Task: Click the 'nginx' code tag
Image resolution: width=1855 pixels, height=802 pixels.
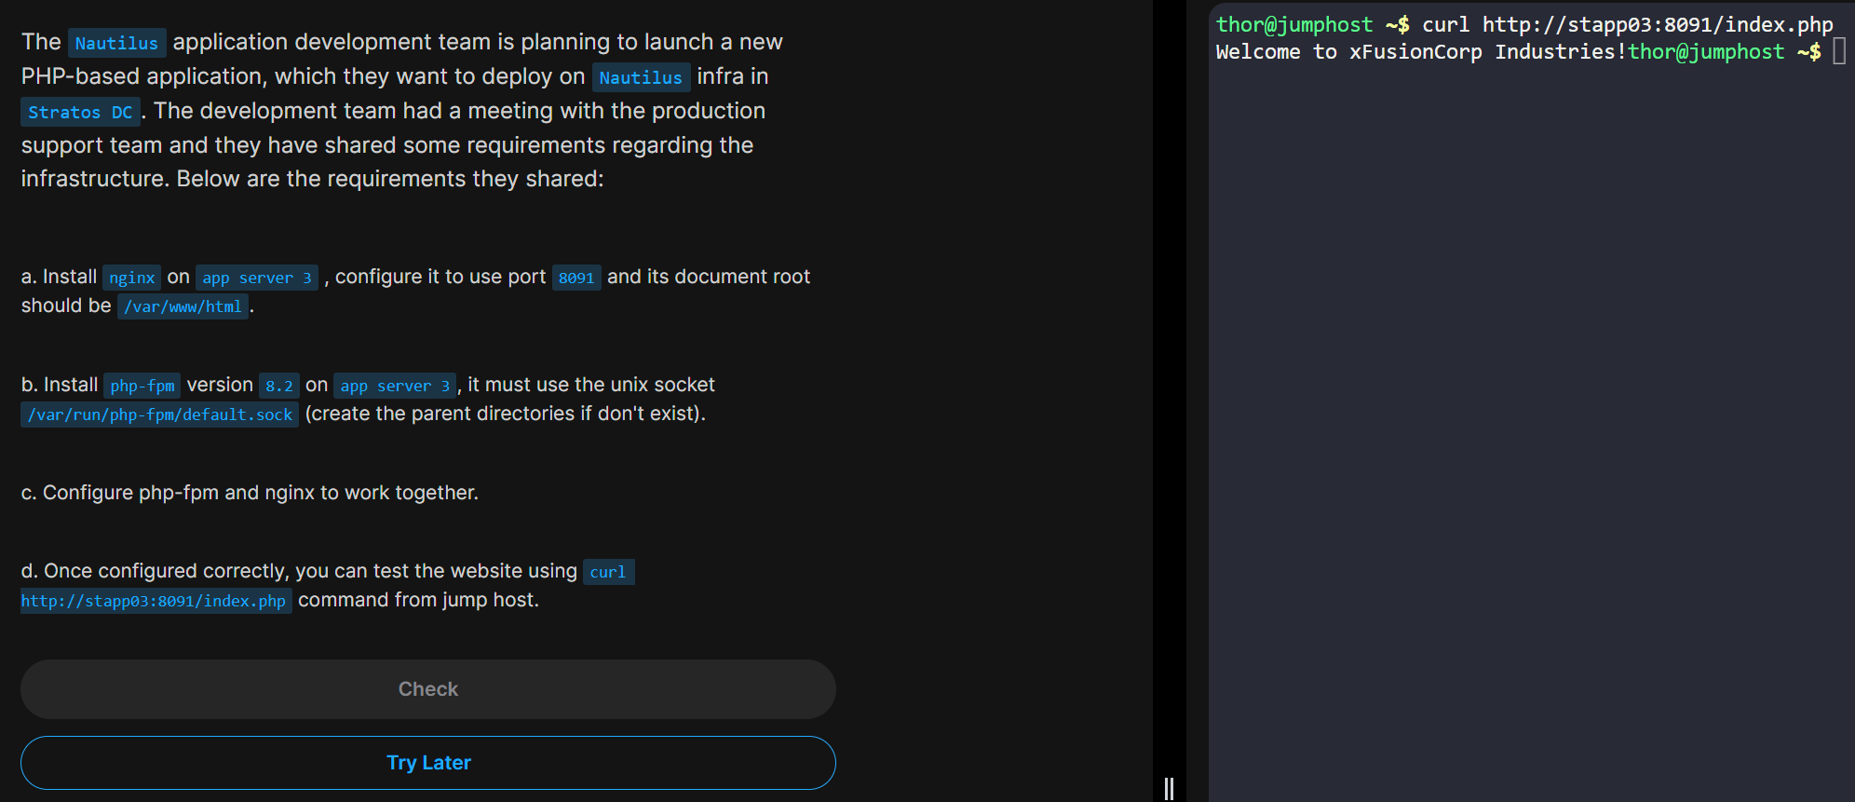Action: [x=131, y=278]
